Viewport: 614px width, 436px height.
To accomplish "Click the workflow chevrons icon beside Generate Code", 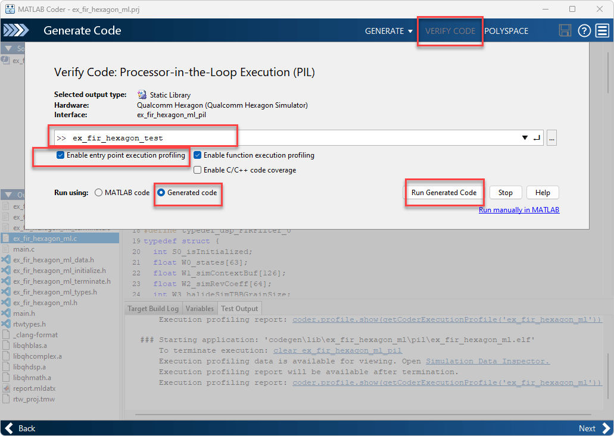I will tap(16, 30).
